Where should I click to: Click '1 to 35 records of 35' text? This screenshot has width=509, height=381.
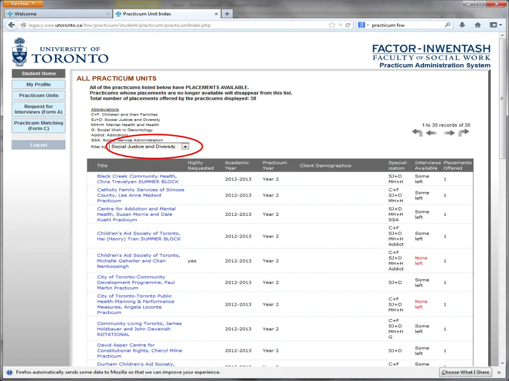(446, 125)
